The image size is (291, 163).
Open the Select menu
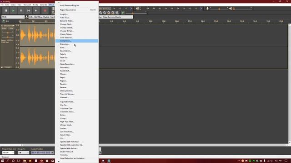tap(13, 5)
